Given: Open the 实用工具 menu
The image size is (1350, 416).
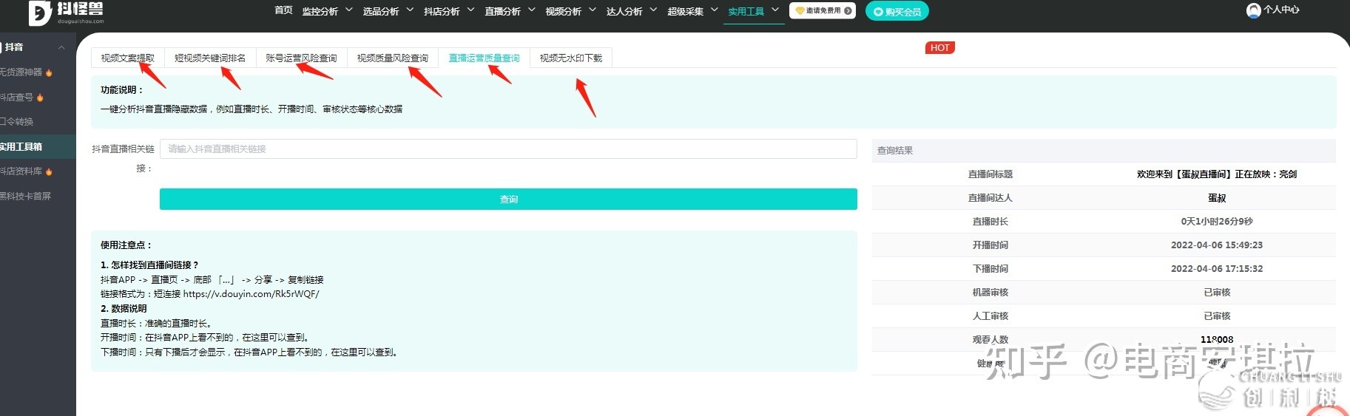Looking at the screenshot, I should tap(746, 11).
